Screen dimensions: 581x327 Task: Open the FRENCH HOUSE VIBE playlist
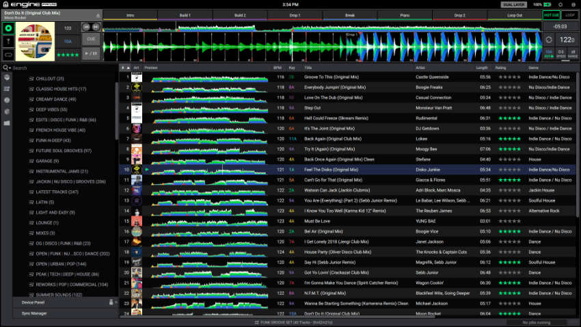60,130
